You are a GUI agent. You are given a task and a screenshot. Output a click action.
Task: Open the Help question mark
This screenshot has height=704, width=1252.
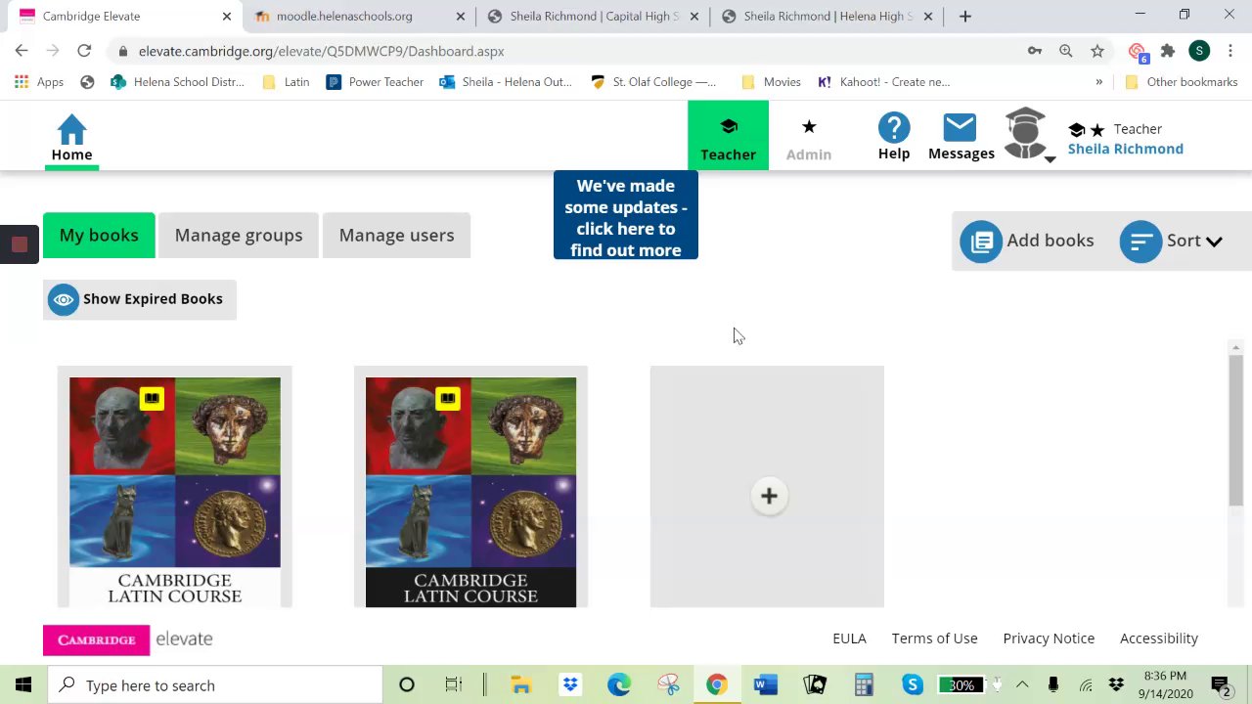click(x=894, y=137)
